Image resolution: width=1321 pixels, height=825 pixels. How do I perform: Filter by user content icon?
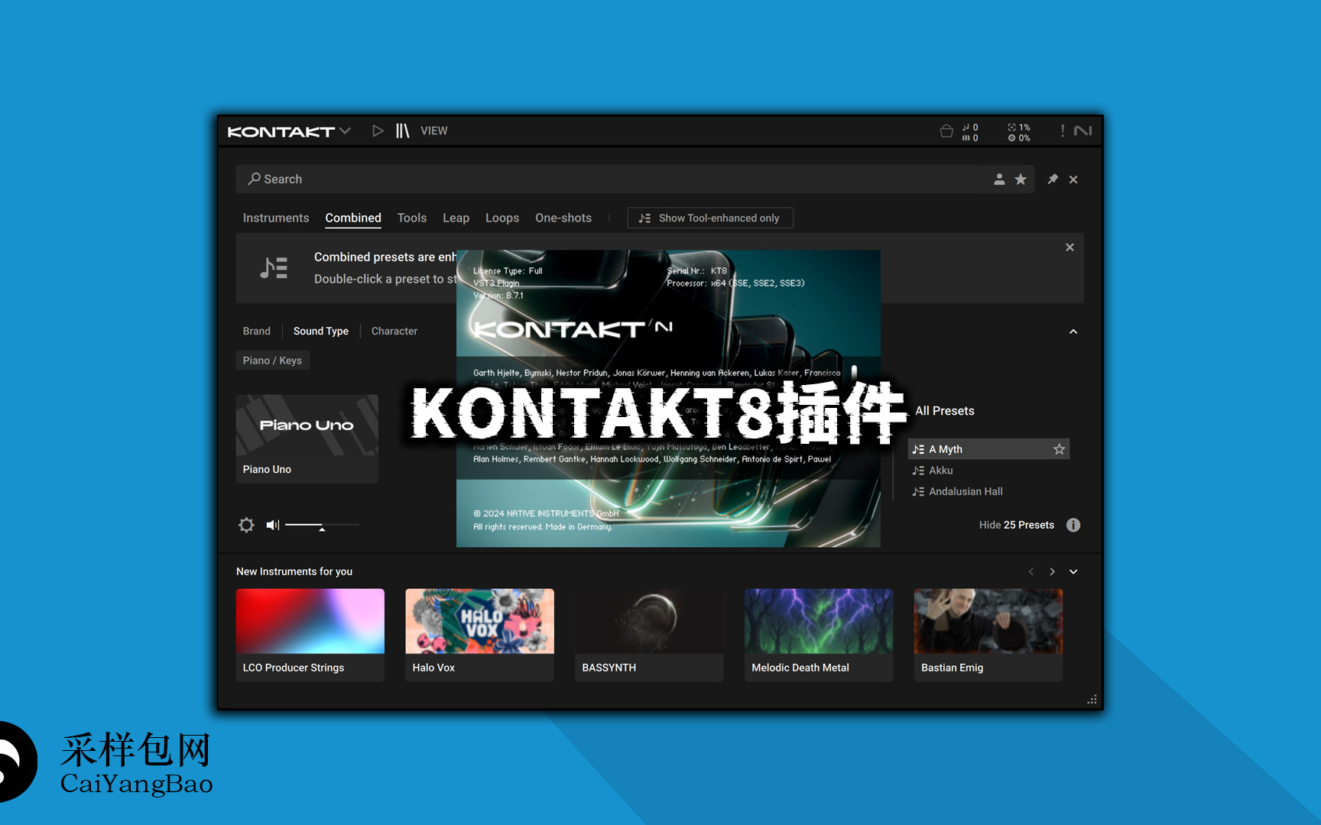tap(998, 180)
